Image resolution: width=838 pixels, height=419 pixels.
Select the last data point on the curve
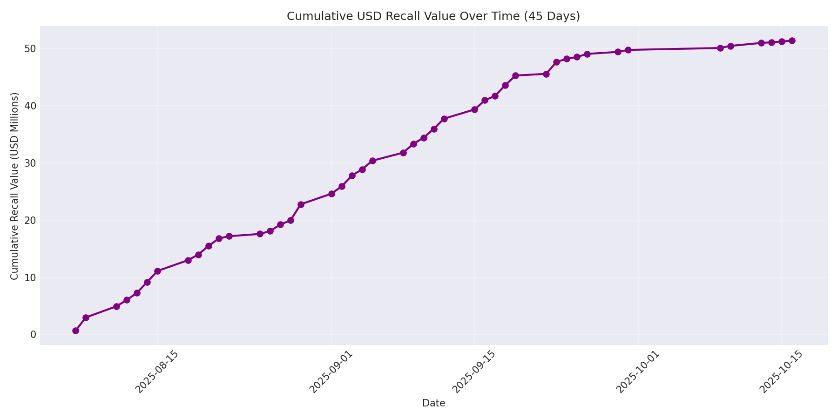coord(791,40)
